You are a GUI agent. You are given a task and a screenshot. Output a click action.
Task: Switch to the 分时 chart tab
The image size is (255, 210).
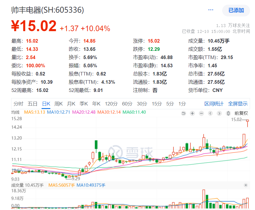pos(18,104)
